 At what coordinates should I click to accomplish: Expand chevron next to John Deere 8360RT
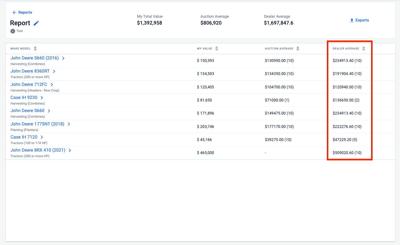pyautogui.click(x=54, y=71)
